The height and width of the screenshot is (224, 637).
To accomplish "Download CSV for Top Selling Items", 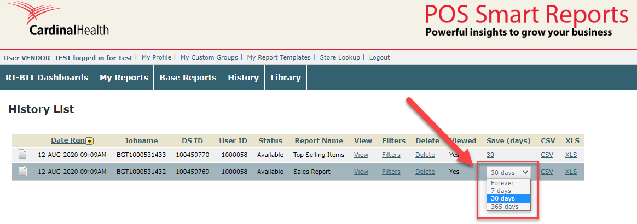I will tap(547, 155).
